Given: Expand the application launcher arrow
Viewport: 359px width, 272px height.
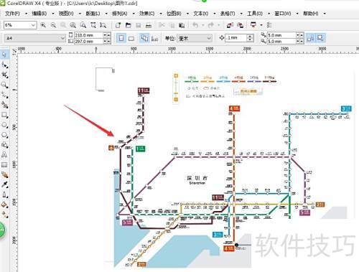Looking at the screenshot, I should (261, 25).
